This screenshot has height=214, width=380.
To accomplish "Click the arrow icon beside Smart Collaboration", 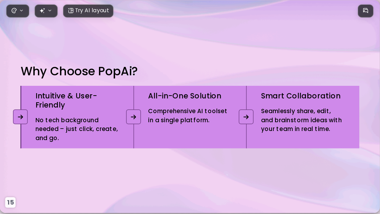I will pos(246,117).
